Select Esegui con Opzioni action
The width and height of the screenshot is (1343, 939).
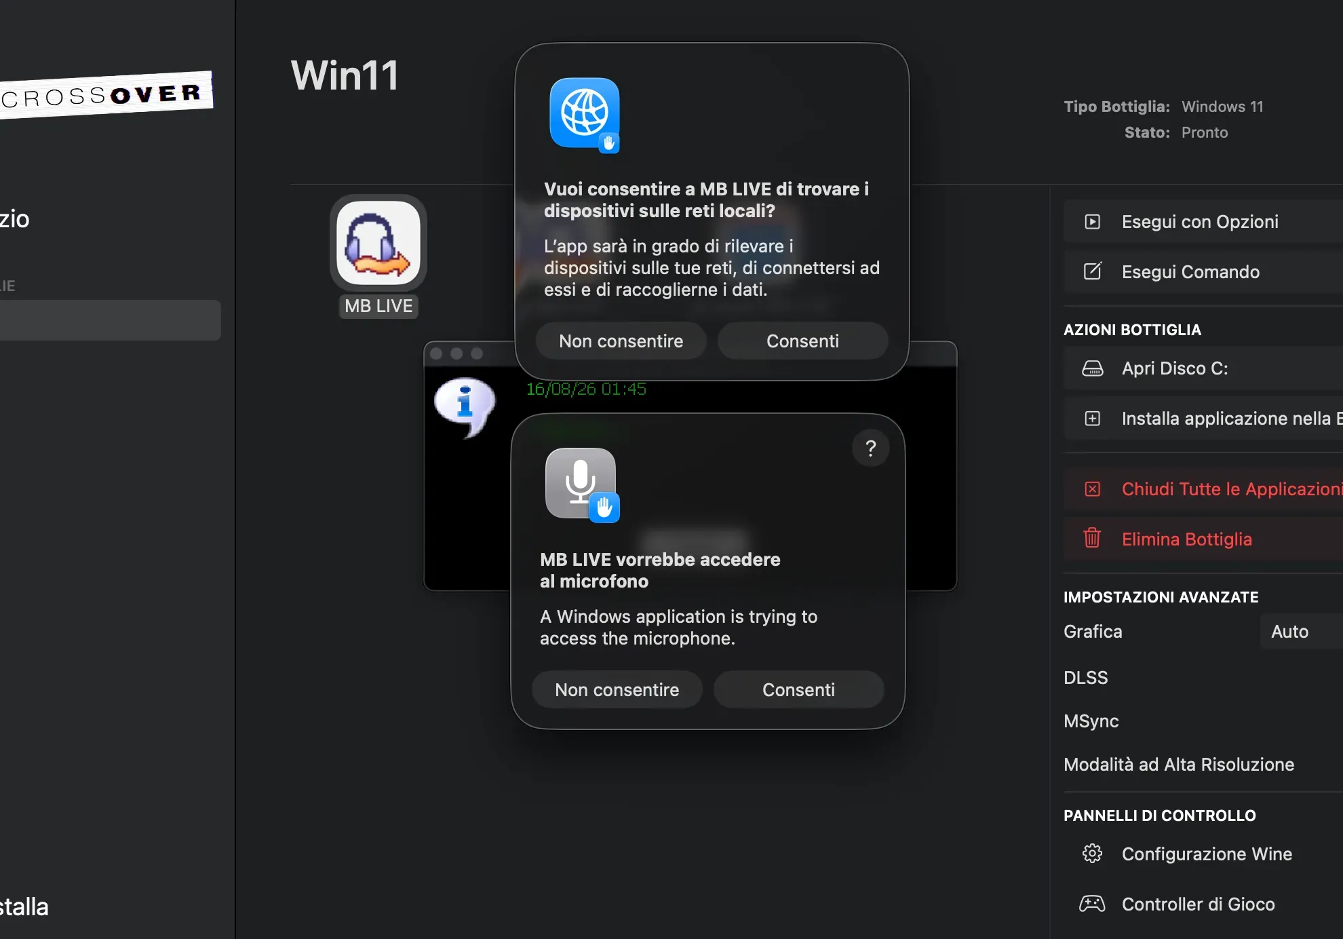[x=1203, y=222]
